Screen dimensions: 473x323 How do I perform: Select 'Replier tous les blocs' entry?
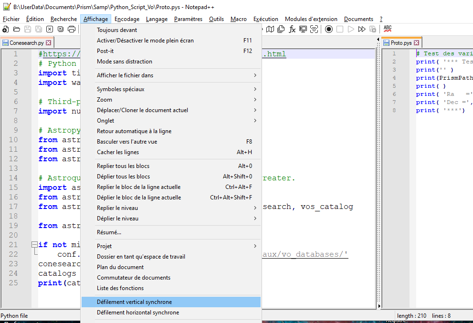click(x=123, y=166)
